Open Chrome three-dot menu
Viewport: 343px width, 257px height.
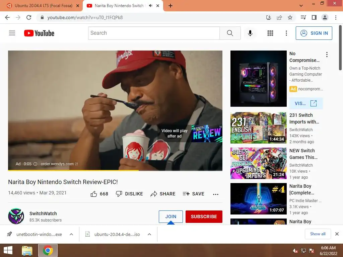(336, 17)
